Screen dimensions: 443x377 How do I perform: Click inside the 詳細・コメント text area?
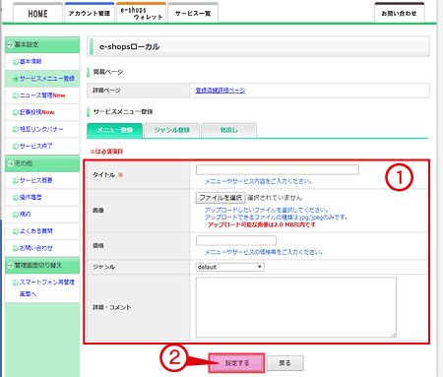click(295, 307)
